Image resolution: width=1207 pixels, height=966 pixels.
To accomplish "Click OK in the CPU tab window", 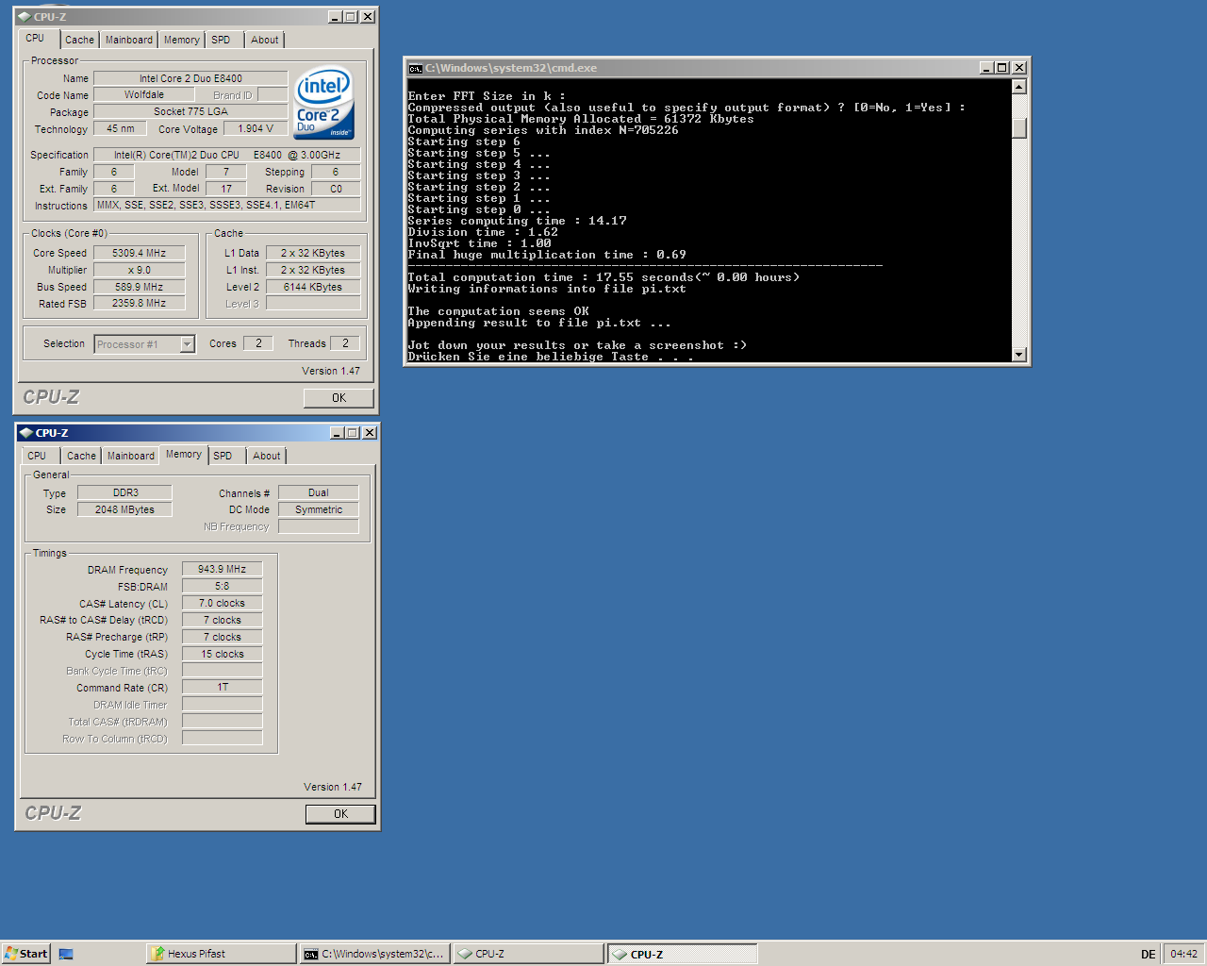I will (339, 398).
